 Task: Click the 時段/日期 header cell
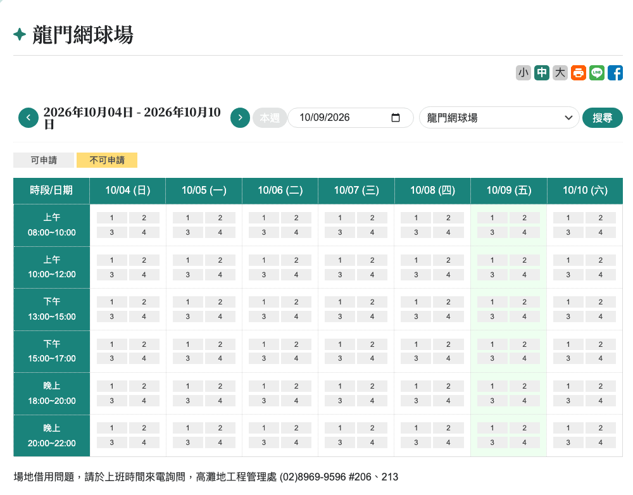click(x=51, y=191)
